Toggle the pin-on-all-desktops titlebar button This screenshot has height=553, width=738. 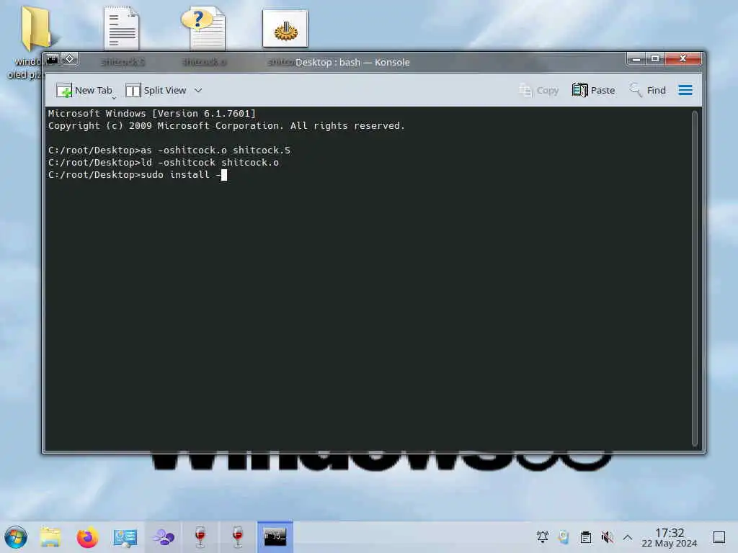[70, 59]
